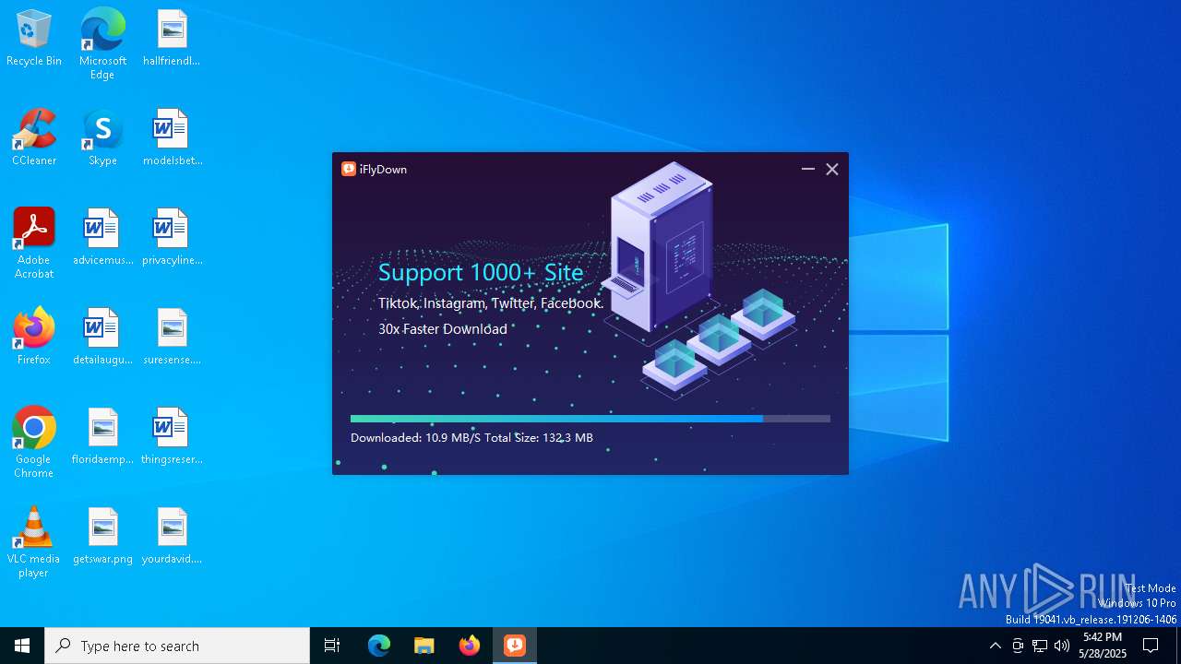Image resolution: width=1181 pixels, height=664 pixels.
Task: Click the Support 1000+ Site heading
Action: click(x=481, y=272)
